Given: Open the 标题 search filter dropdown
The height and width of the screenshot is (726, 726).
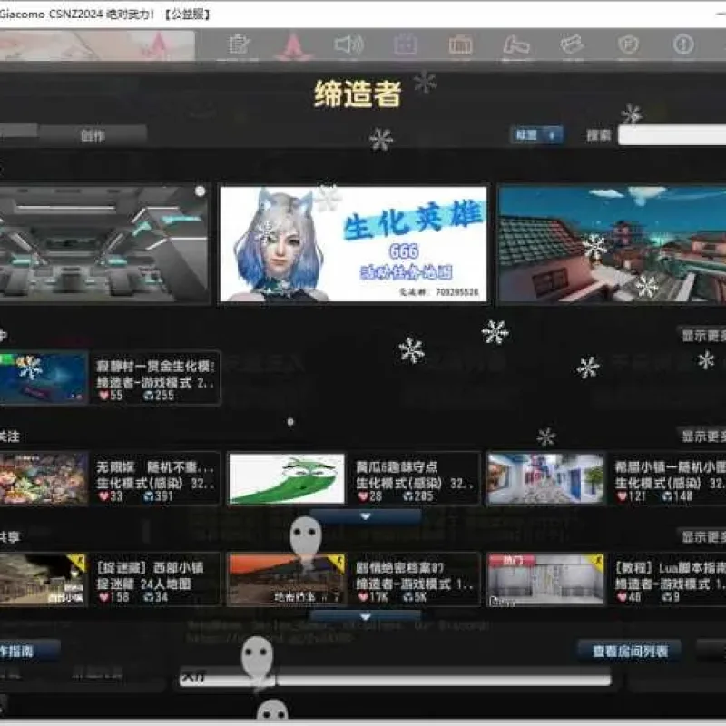Looking at the screenshot, I should point(536,134).
